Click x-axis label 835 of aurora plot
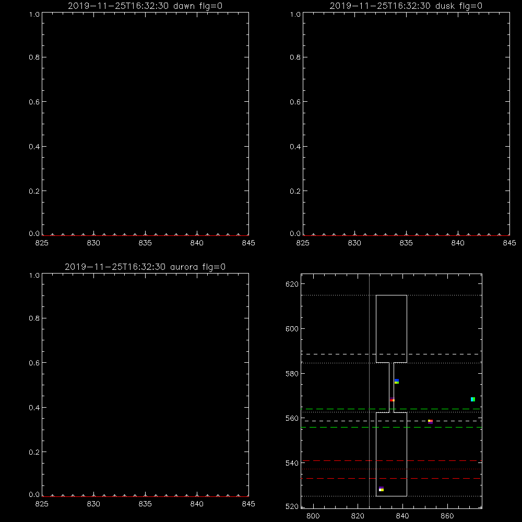This screenshot has width=522, height=522. click(145, 504)
